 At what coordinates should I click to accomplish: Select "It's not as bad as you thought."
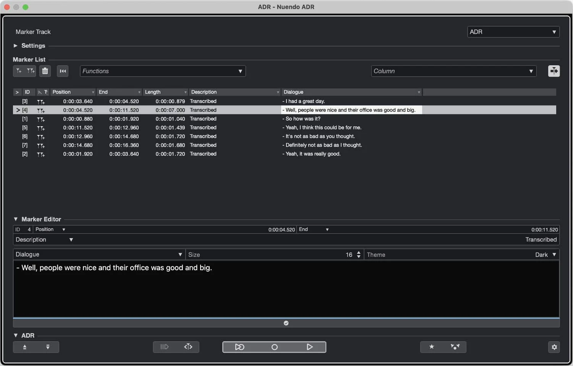[x=284, y=137]
